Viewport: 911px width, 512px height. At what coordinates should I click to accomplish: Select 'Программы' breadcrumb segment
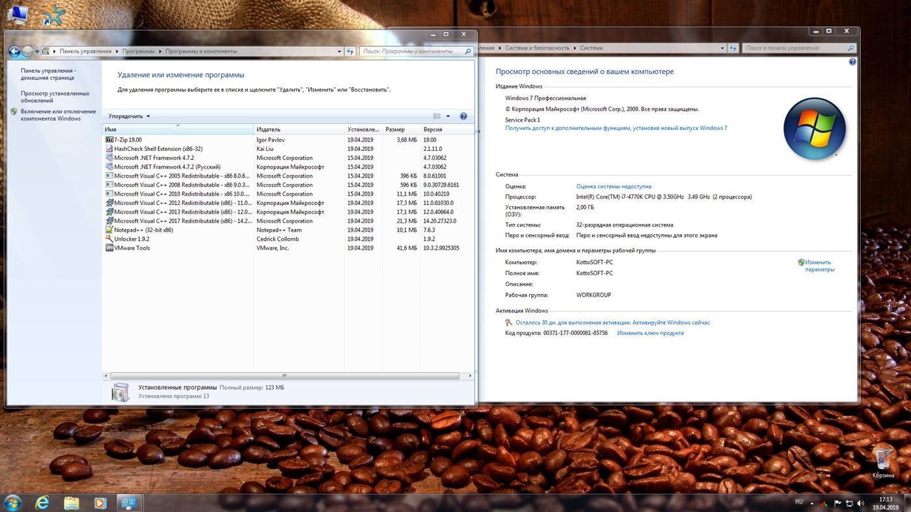[138, 51]
